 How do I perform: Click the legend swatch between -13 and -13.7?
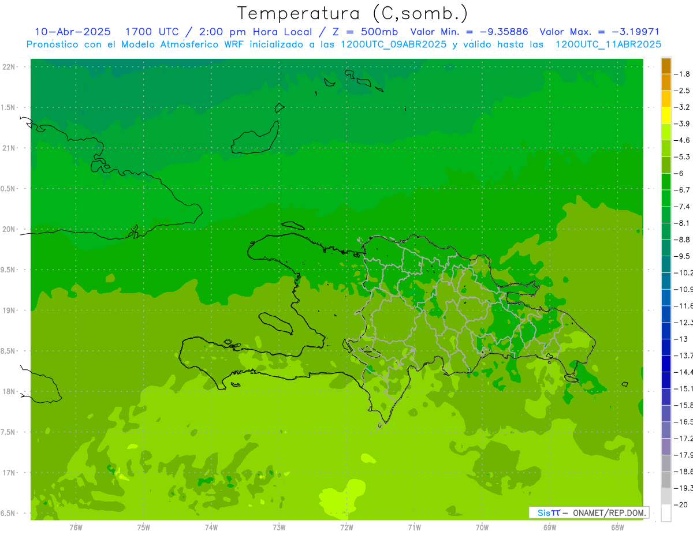point(666,347)
